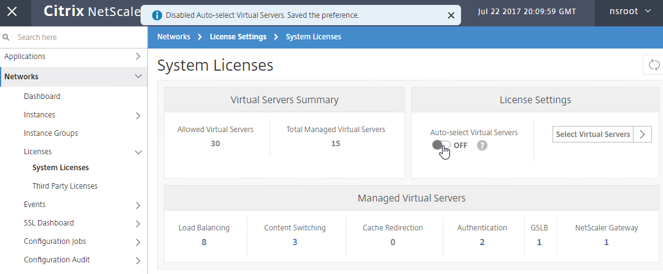The image size is (663, 274).
Task: Open help for Auto-select Virtual Servers
Action: tap(482, 146)
